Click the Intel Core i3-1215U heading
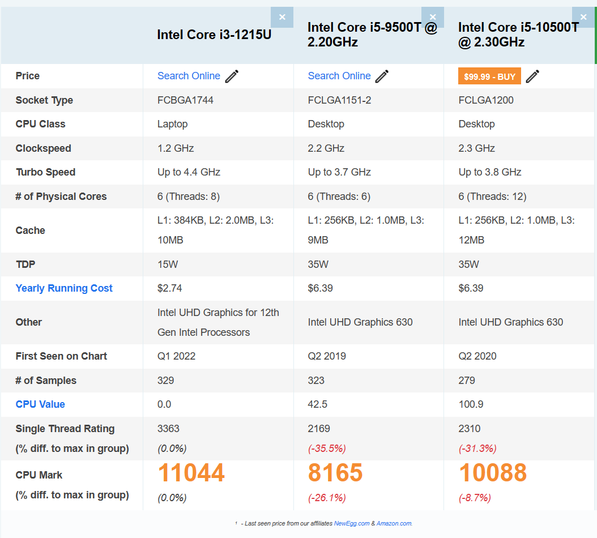This screenshot has height=538, width=597. 214,35
